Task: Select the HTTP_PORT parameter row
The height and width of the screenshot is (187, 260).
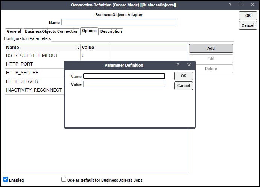Action: (35, 64)
